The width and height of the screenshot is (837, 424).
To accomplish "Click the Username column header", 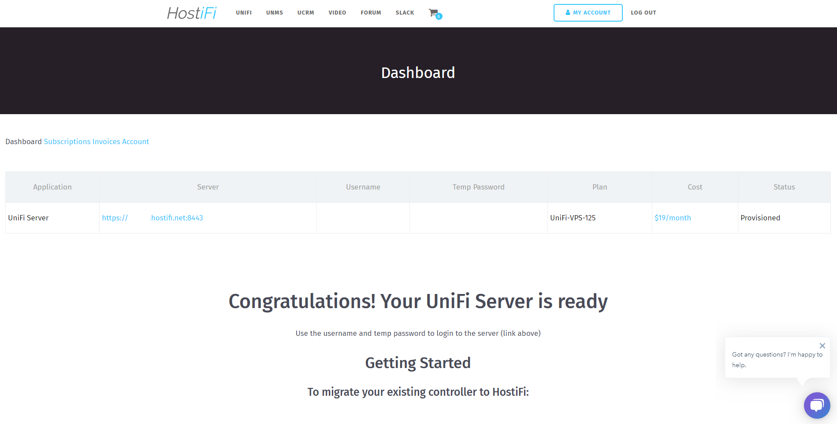I will pyautogui.click(x=363, y=187).
